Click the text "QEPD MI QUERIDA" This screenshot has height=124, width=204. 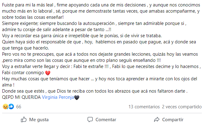tap(21, 98)
